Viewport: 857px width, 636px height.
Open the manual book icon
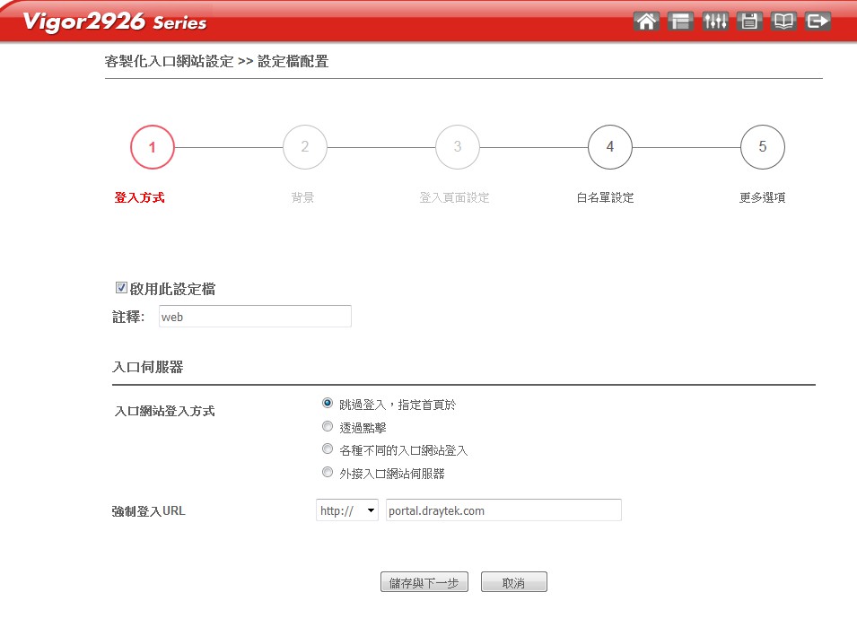(x=783, y=22)
